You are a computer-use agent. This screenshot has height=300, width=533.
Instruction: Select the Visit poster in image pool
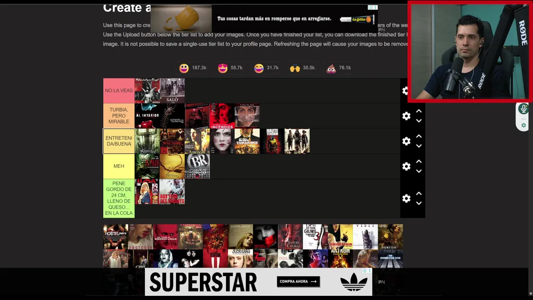(366, 237)
